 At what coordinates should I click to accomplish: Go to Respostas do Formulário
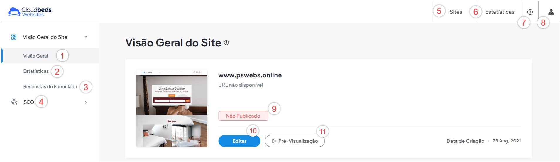pos(50,87)
